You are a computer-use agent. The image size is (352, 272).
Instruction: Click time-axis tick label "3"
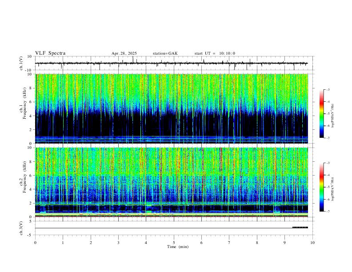click(118, 243)
